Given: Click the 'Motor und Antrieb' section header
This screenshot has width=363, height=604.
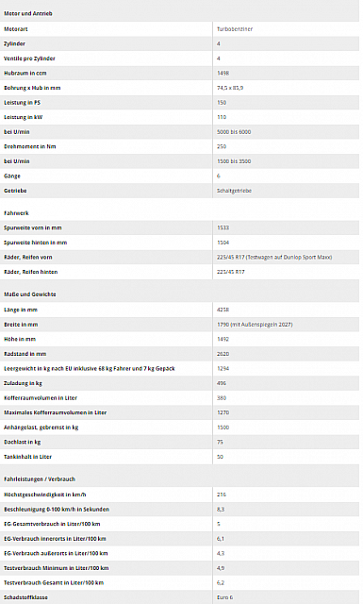Looking at the screenshot, I should click(x=27, y=13).
